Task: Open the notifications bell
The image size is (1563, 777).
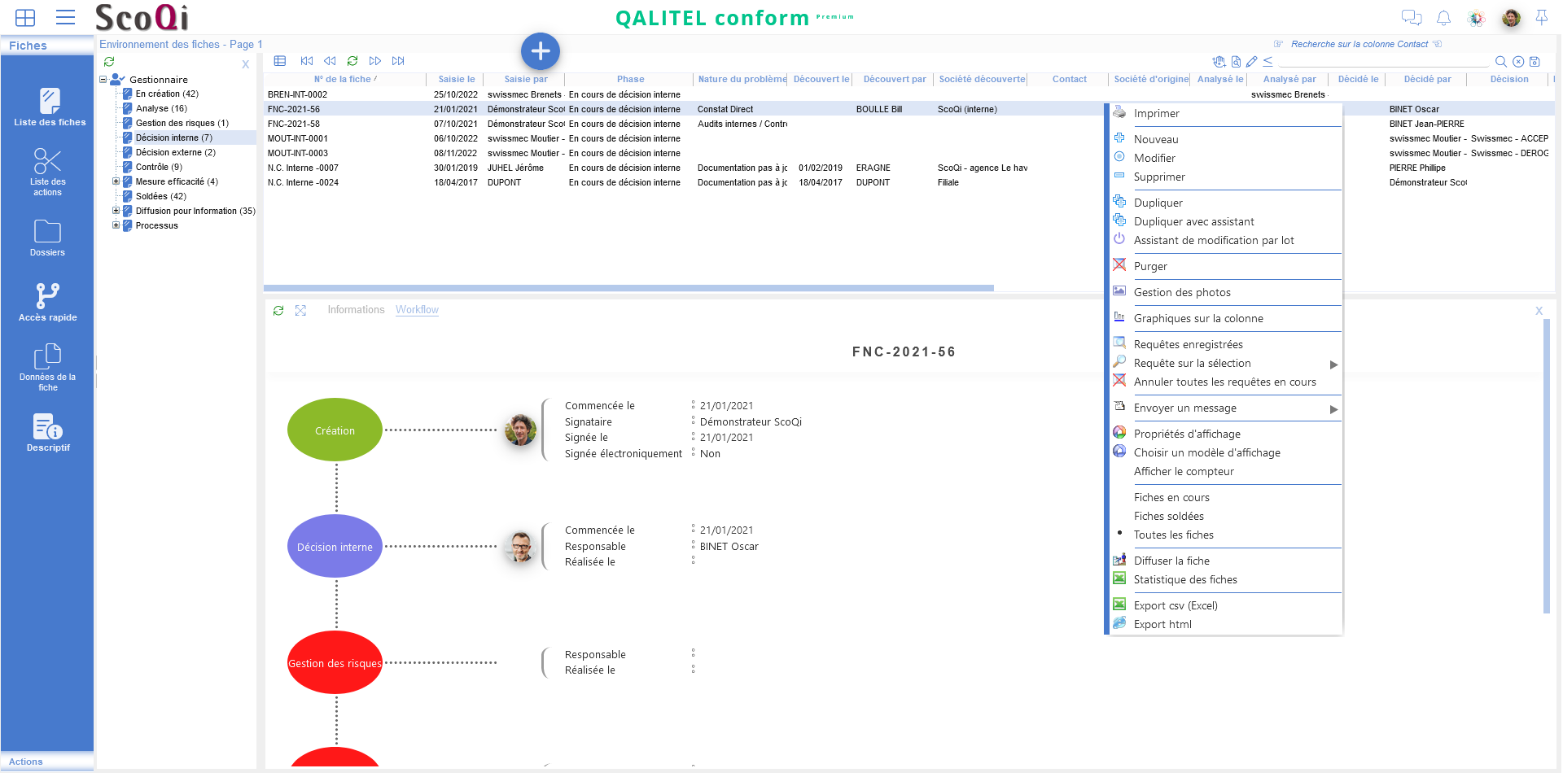Action: click(x=1443, y=18)
